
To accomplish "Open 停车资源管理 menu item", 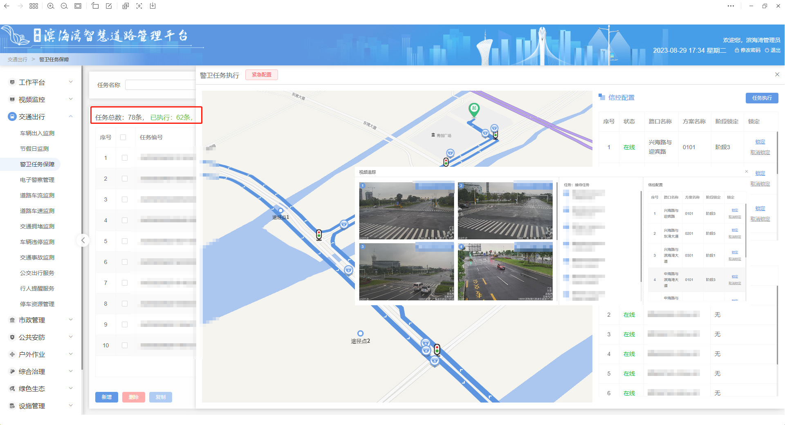I will click(x=37, y=304).
